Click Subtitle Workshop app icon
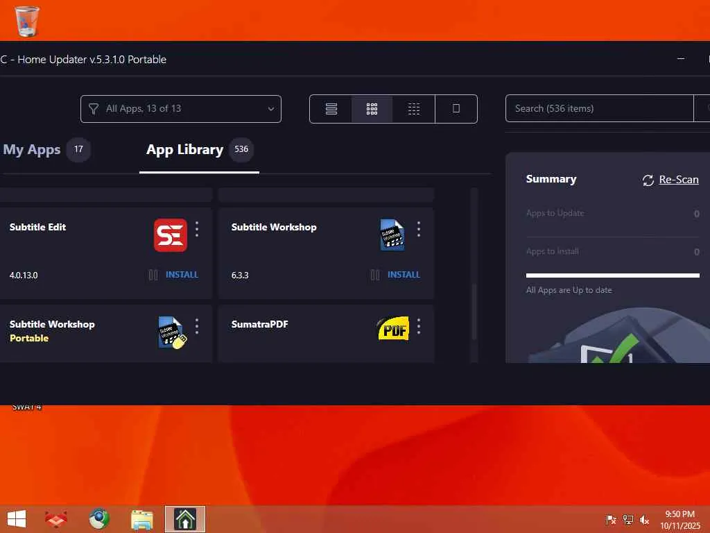 click(392, 235)
